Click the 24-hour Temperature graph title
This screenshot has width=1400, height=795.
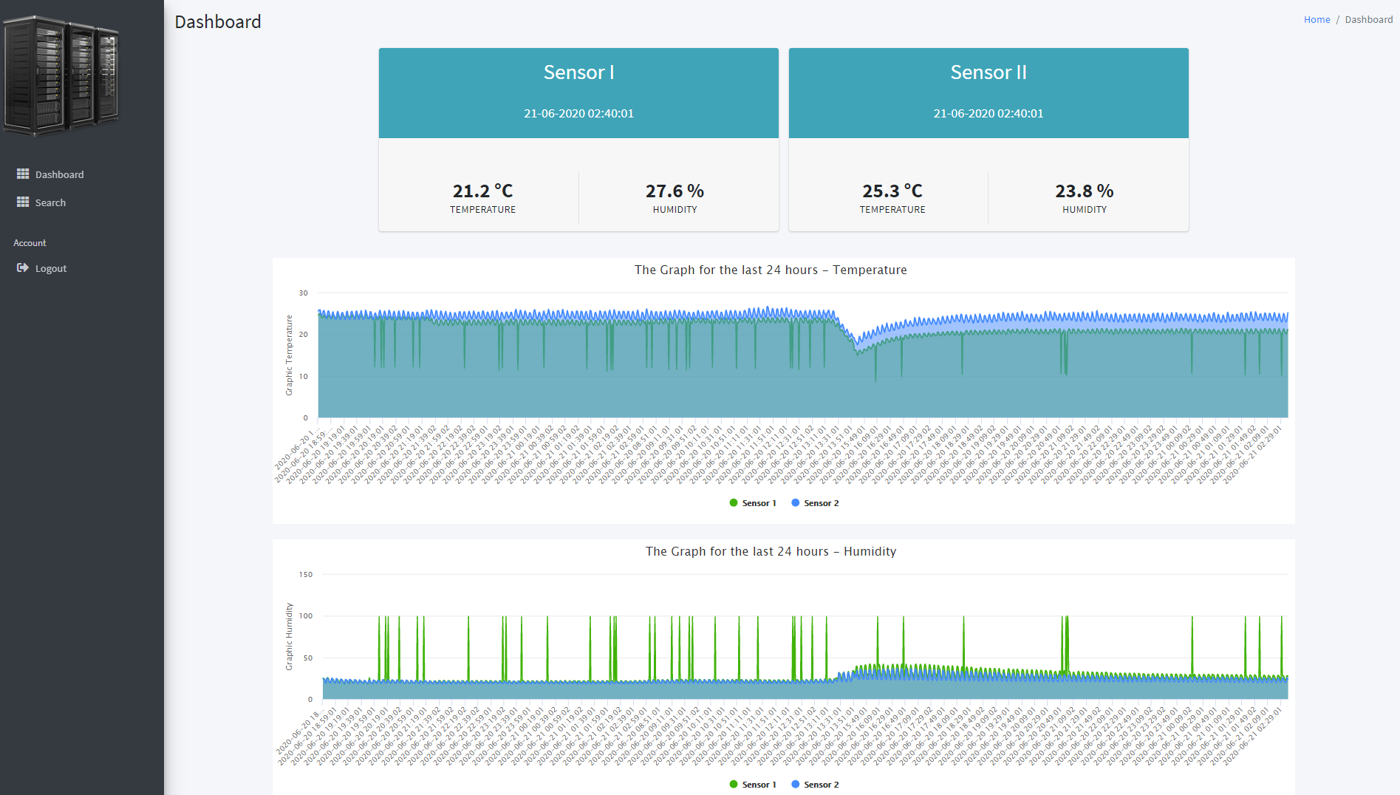click(x=771, y=270)
